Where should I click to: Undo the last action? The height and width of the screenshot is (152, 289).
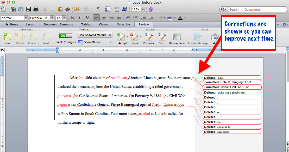pos(77,9)
